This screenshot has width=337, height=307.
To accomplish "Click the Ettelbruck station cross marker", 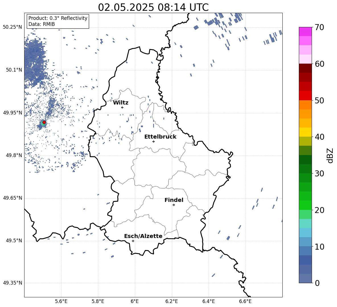I will click(x=153, y=141).
